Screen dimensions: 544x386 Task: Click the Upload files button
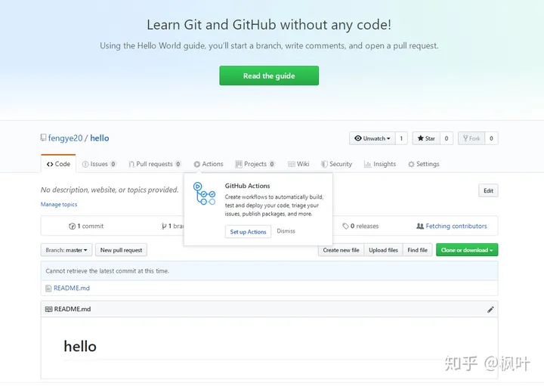pyautogui.click(x=383, y=250)
